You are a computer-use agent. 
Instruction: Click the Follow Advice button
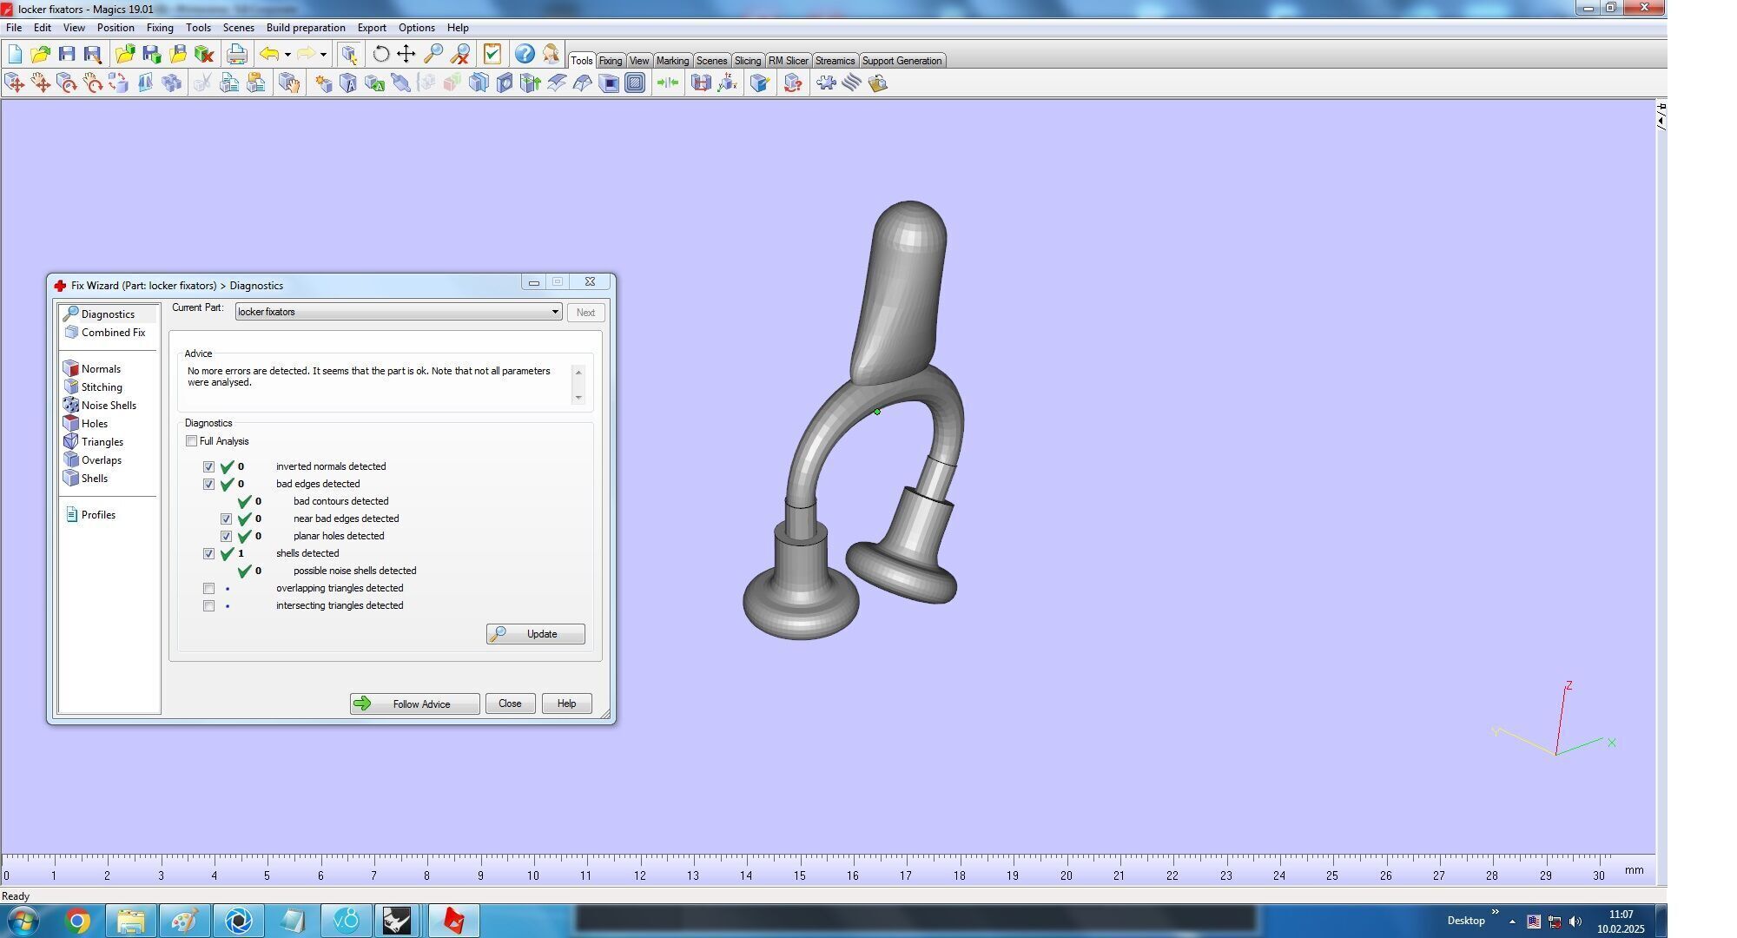414,703
